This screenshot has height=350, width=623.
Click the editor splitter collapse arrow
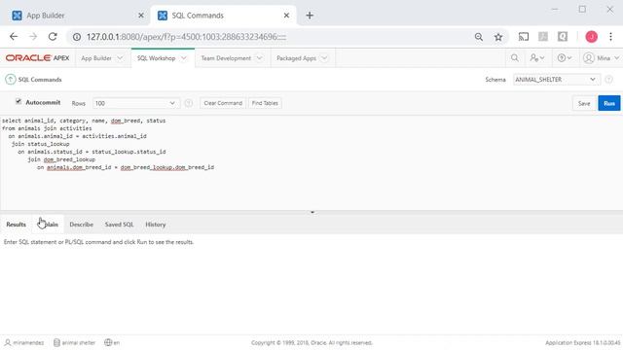coord(312,212)
